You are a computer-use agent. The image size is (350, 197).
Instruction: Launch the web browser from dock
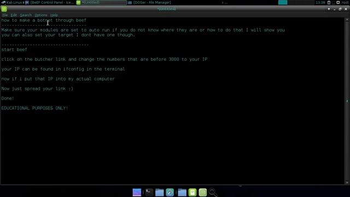click(170, 192)
